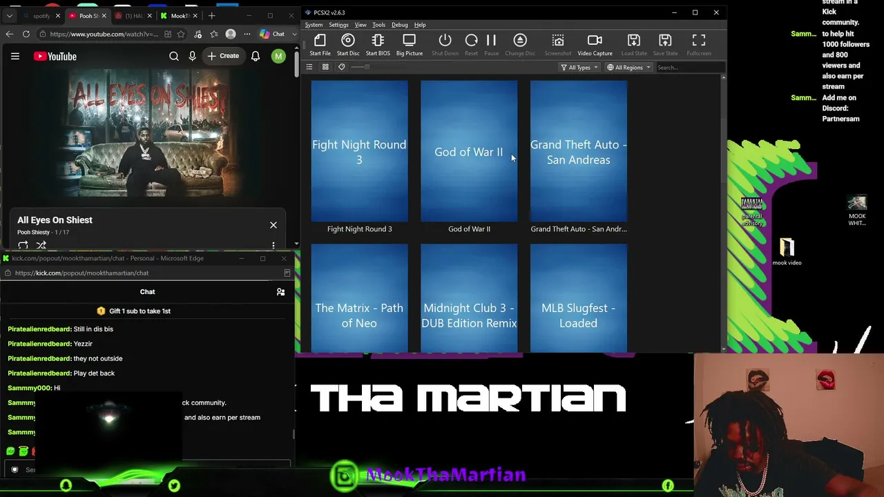
Task: Click the PCSX2 game Search field
Action: [689, 67]
